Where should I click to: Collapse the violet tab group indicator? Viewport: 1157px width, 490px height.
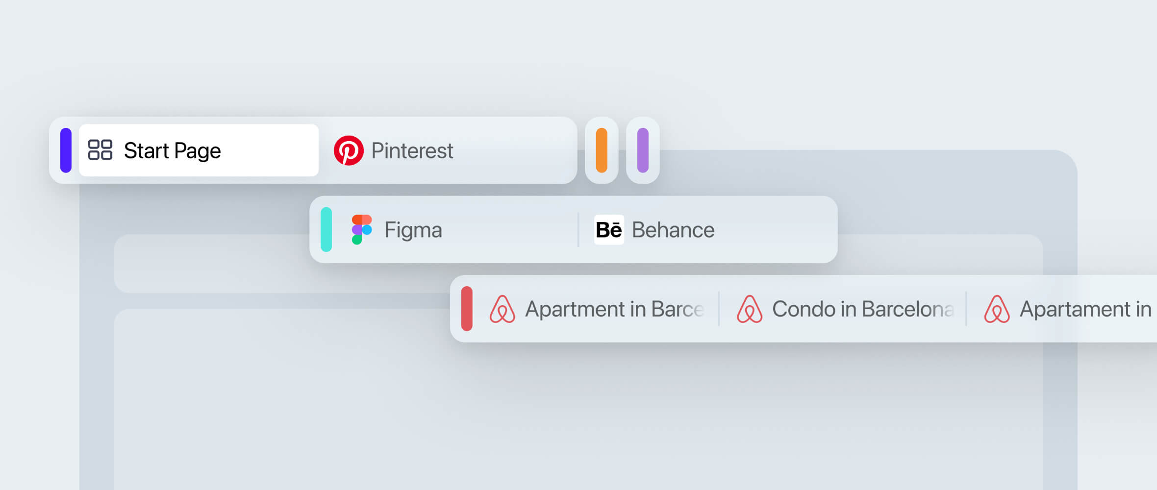coord(642,150)
